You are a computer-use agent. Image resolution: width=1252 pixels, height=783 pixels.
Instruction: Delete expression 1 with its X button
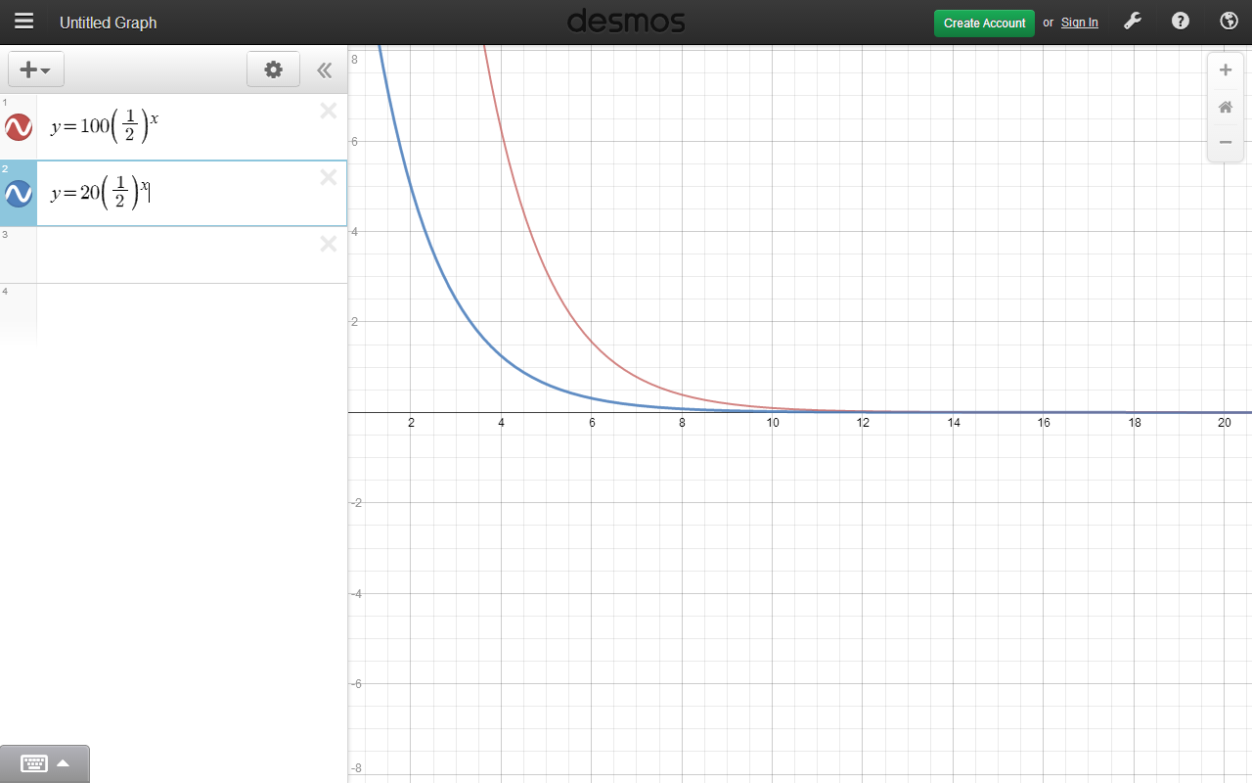tap(328, 111)
